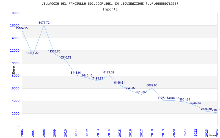
Task: Select the value 3831.25
Action: (x=185, y=100)
